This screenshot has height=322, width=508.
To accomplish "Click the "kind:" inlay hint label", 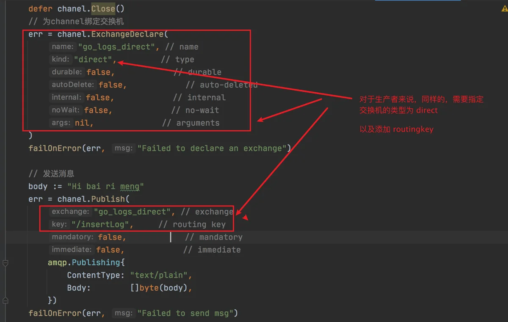I will pyautogui.click(x=61, y=60).
